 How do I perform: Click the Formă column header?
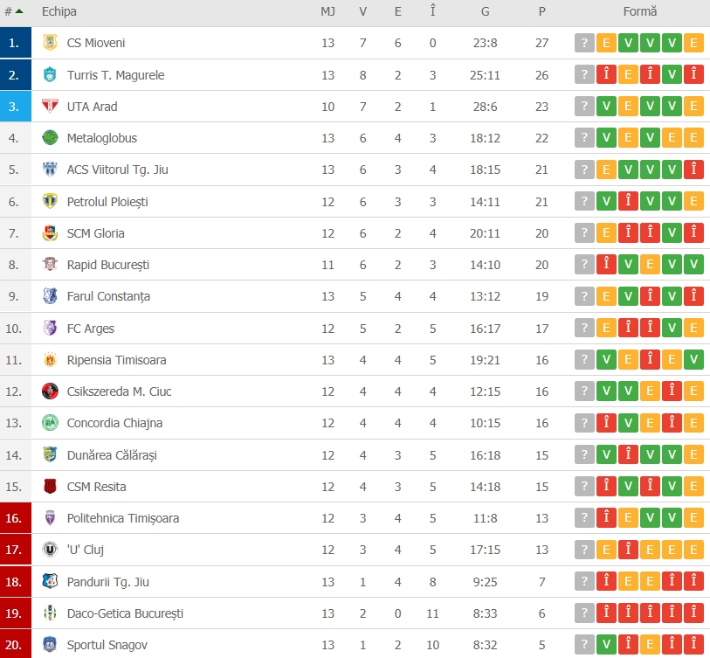pos(639,12)
